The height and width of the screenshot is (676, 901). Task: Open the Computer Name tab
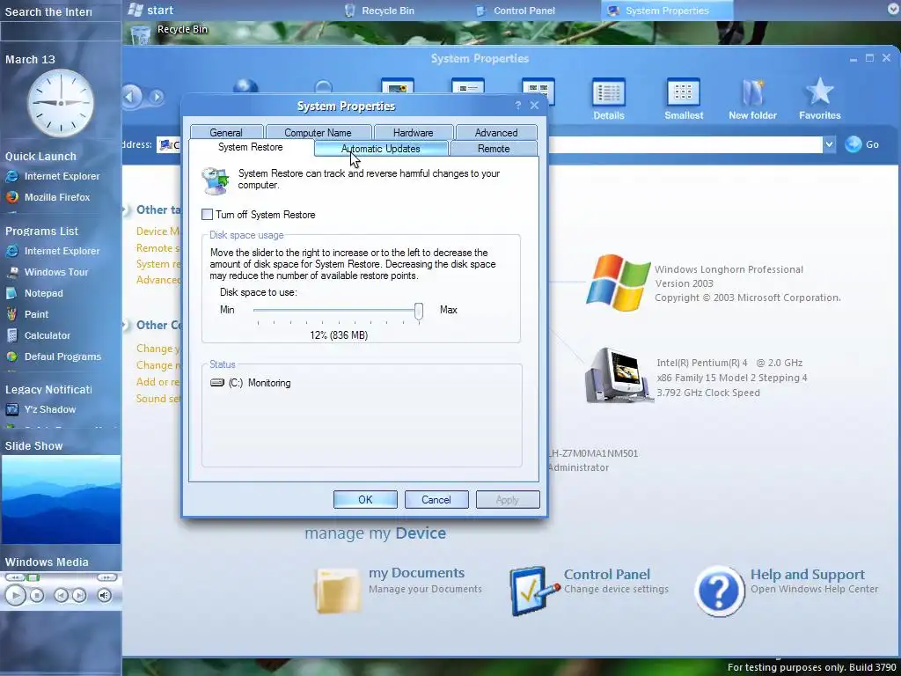pos(318,132)
